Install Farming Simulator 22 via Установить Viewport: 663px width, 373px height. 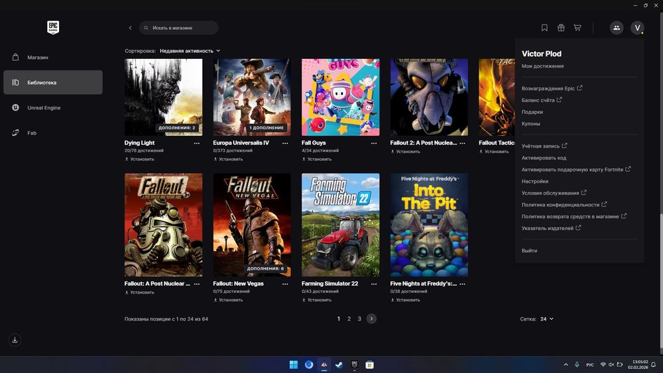coord(317,300)
